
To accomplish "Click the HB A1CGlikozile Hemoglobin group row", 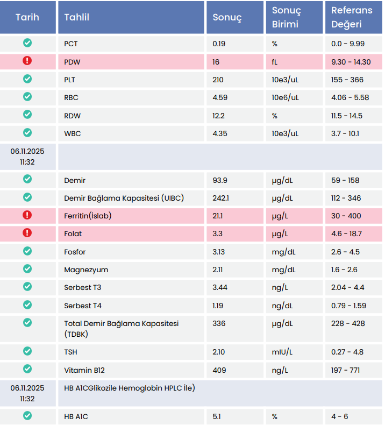I will [129, 388].
